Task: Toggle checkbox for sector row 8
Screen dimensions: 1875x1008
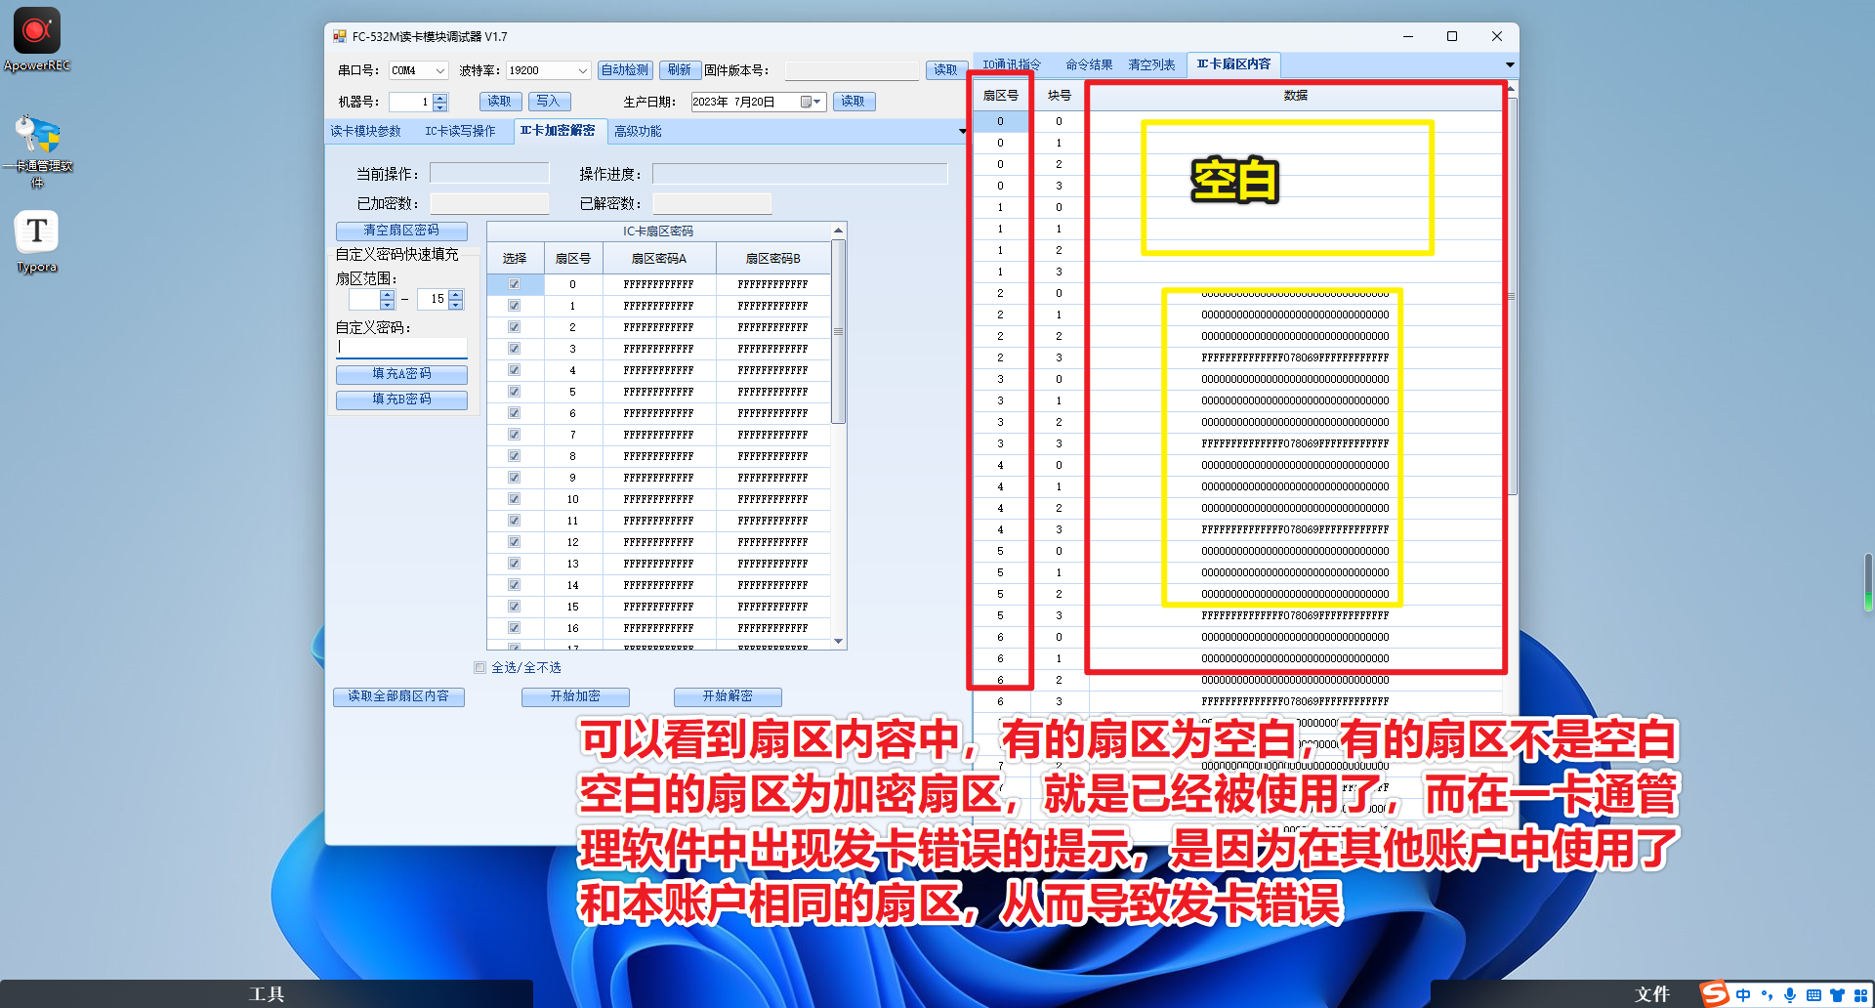Action: click(x=514, y=456)
